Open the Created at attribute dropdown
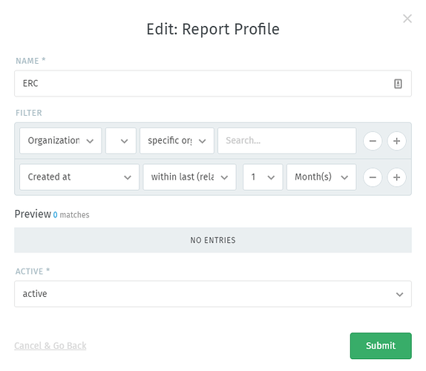 pyautogui.click(x=79, y=177)
